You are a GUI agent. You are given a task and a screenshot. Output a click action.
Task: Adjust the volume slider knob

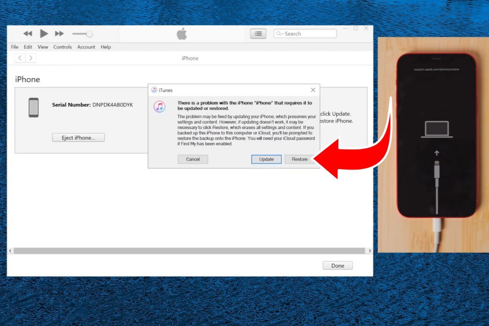tap(89, 34)
